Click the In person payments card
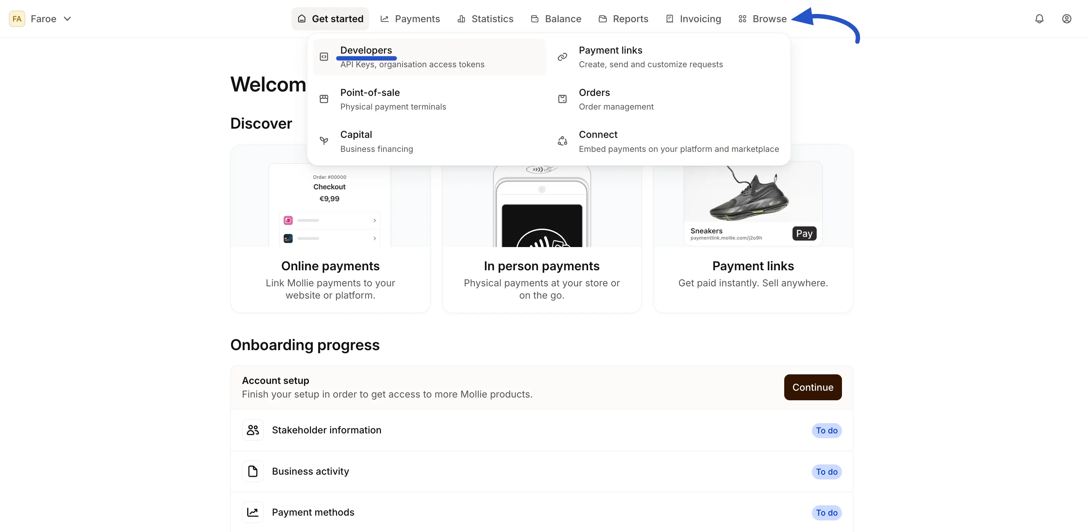Viewport: 1088px width, 532px height. click(542, 266)
